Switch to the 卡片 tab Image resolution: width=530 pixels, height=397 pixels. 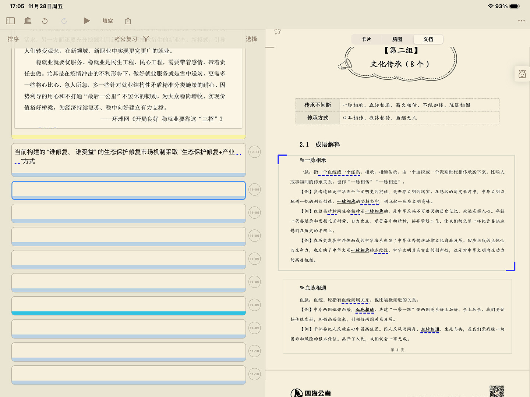tap(366, 39)
